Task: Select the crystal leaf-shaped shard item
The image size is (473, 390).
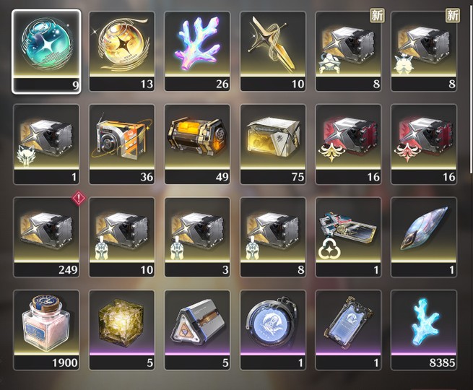Action: (x=424, y=238)
